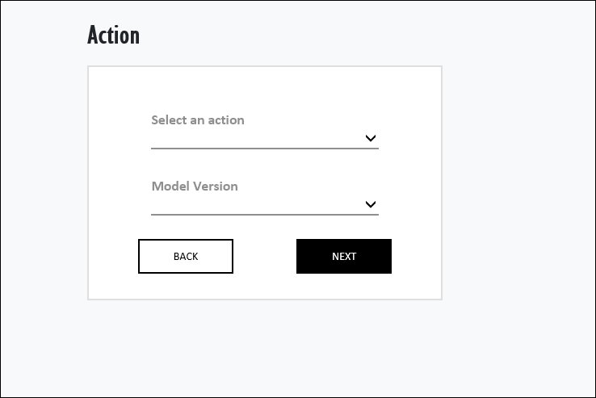
Task: Focus the Select an action field underline
Action: coord(264,149)
